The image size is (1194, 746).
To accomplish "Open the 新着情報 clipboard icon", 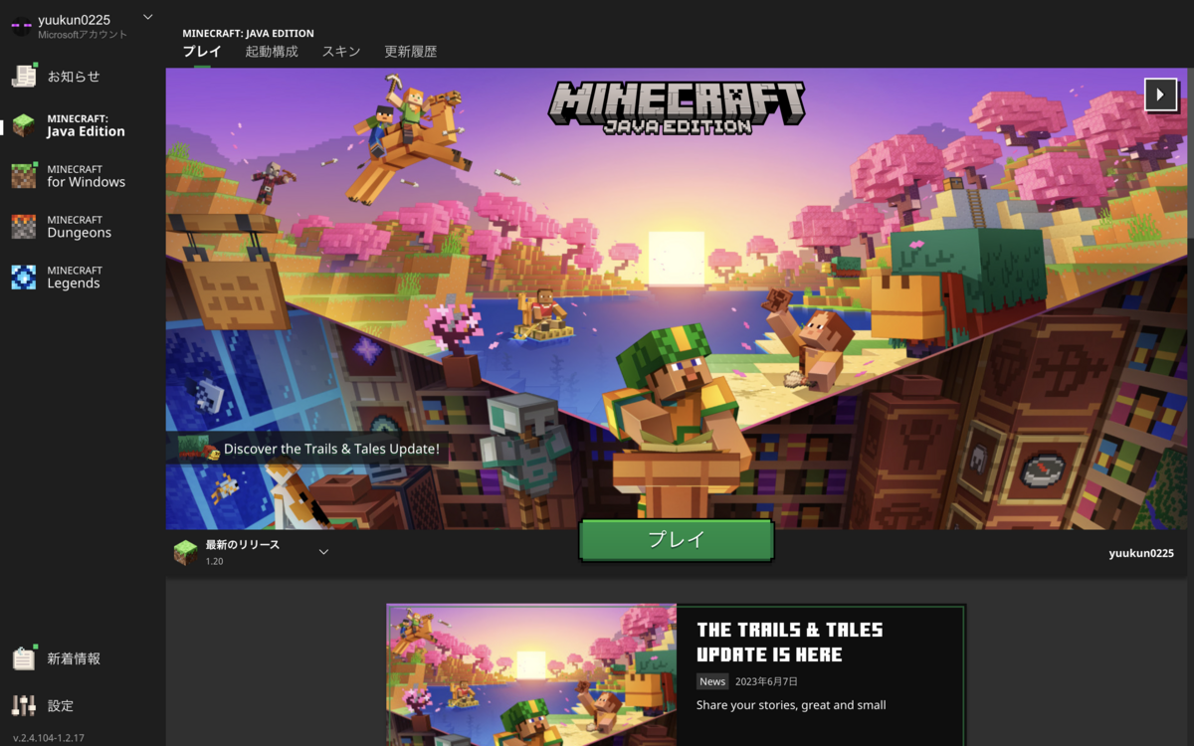I will coord(24,657).
